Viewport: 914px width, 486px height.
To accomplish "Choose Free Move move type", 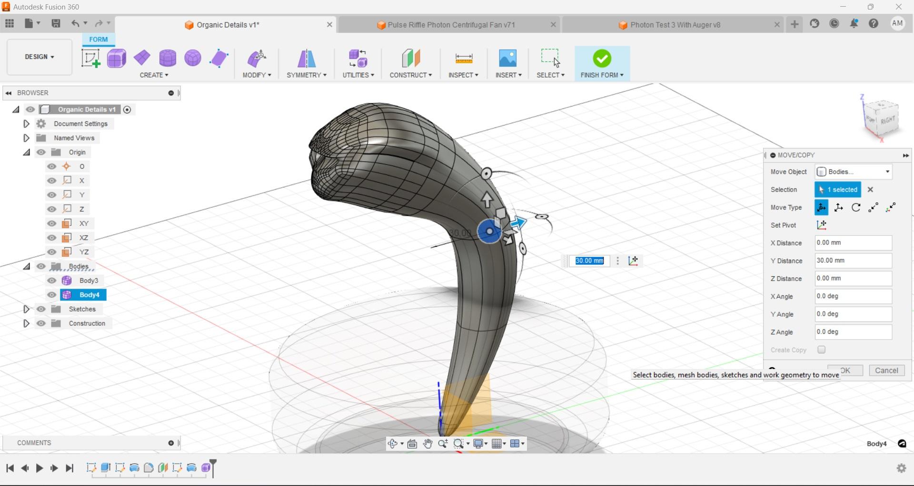I will tap(822, 207).
